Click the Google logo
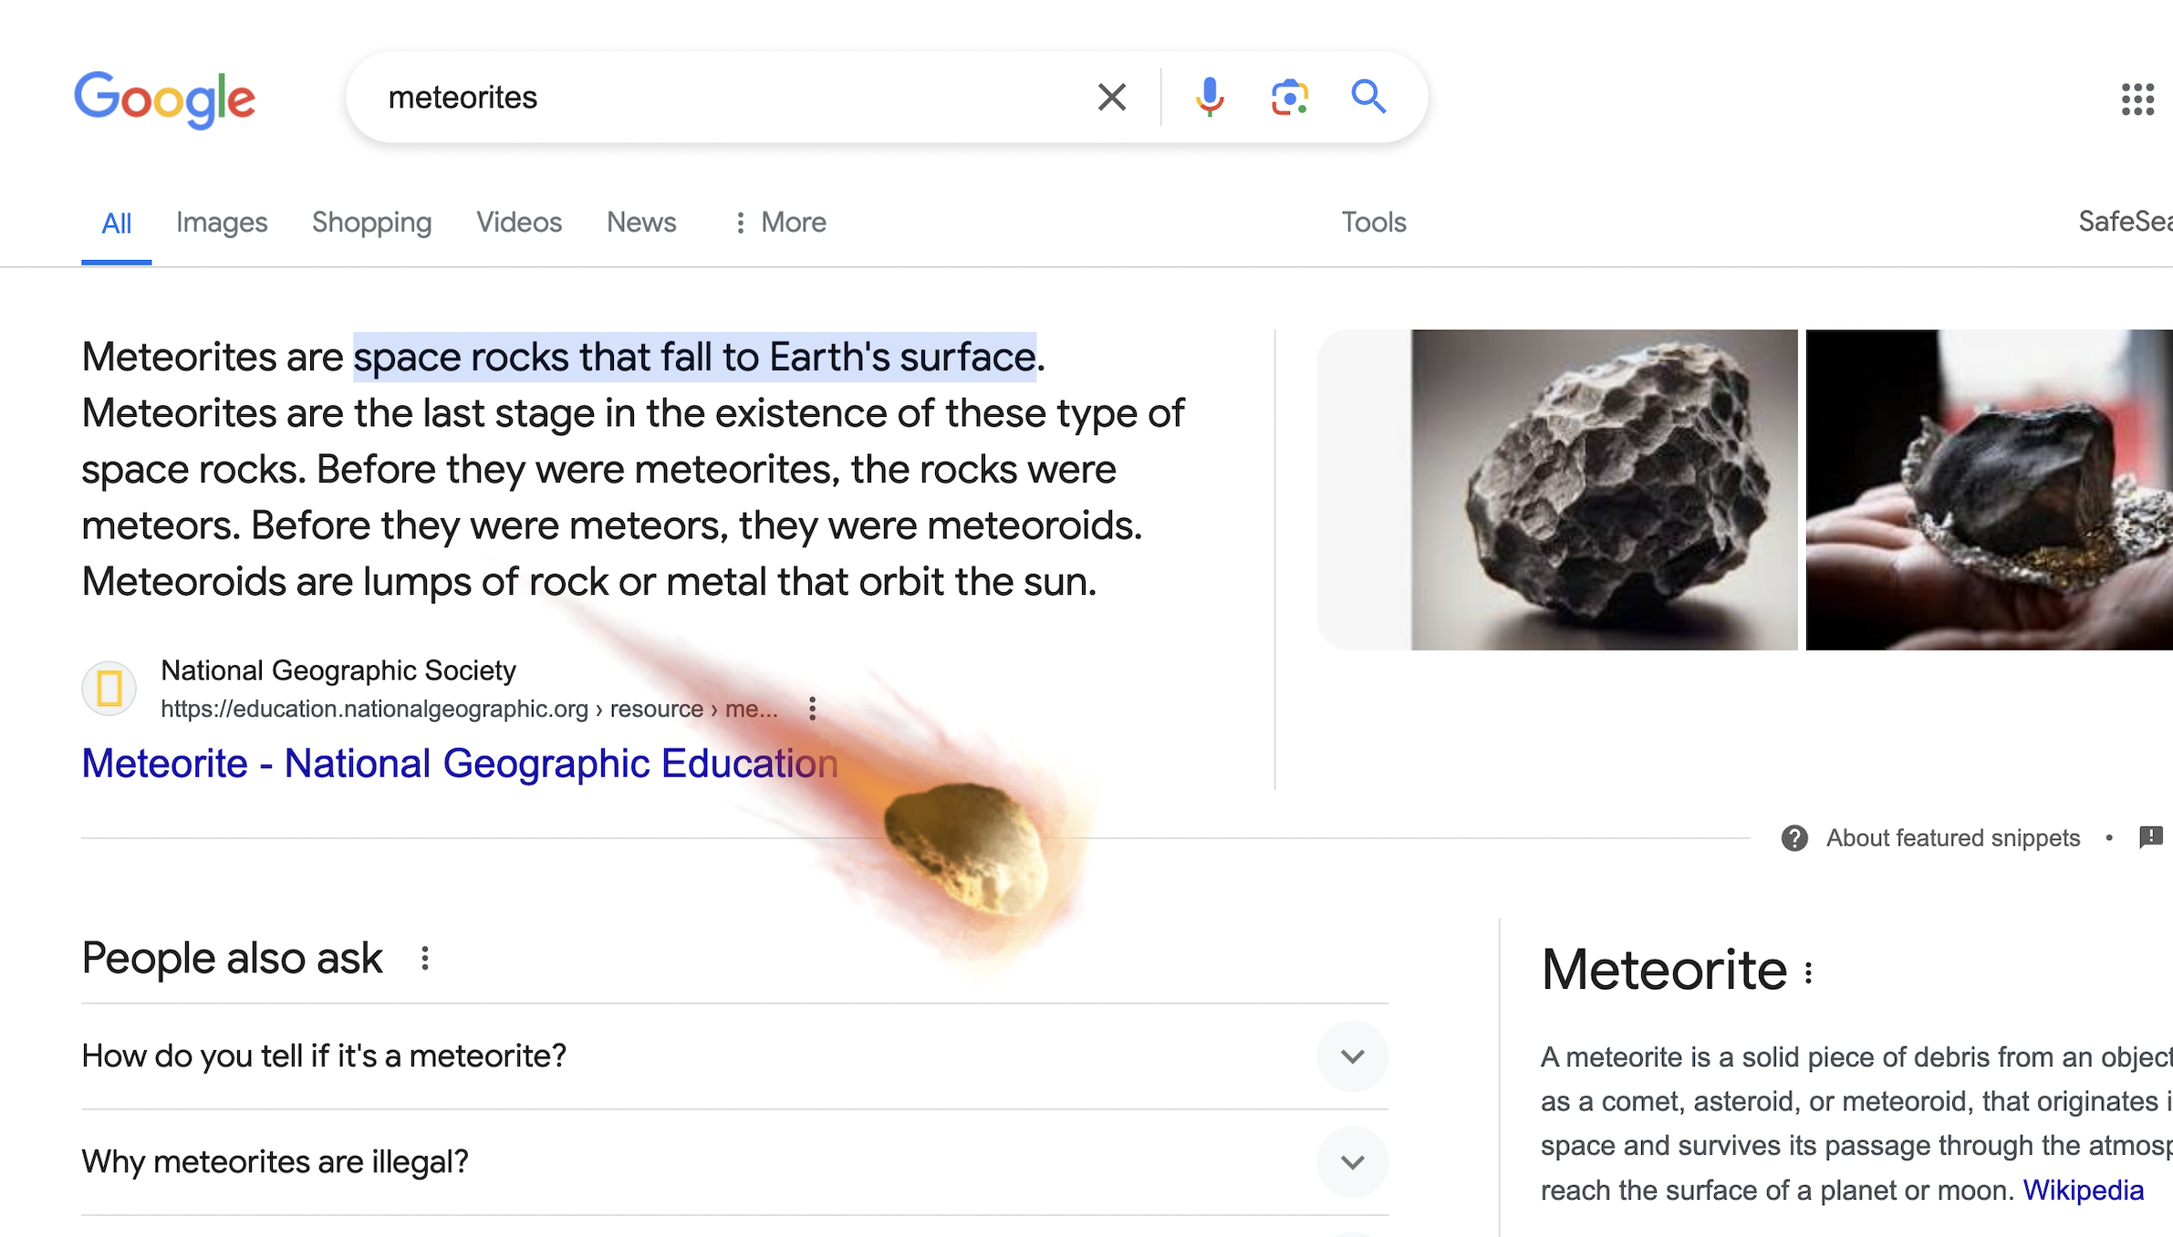The height and width of the screenshot is (1237, 2173). pyautogui.click(x=165, y=99)
